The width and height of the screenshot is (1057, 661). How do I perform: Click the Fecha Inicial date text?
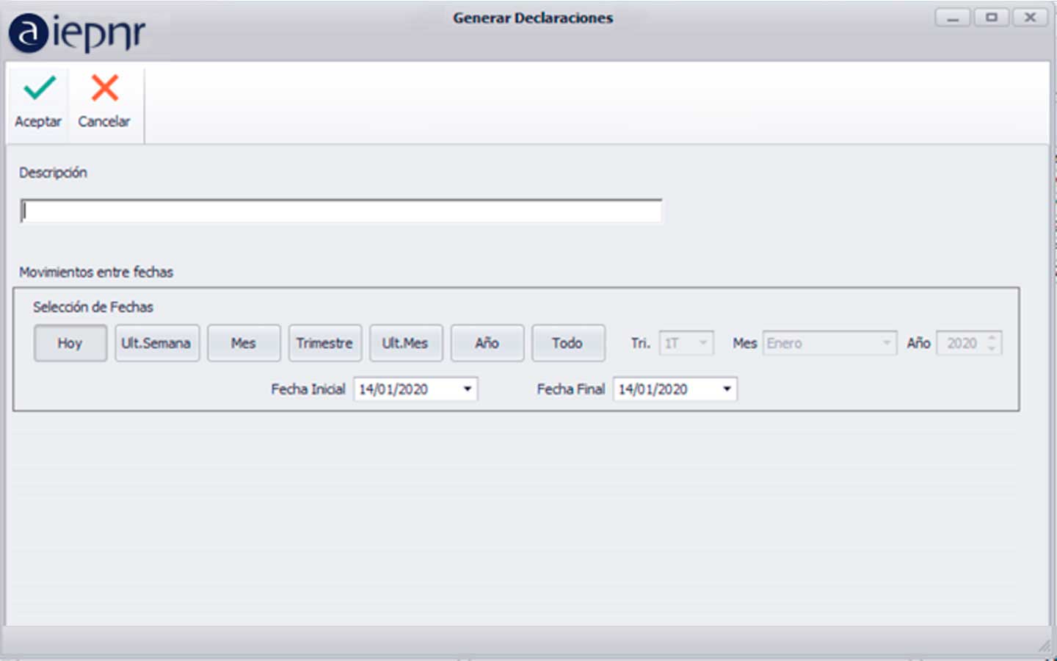pyautogui.click(x=394, y=389)
